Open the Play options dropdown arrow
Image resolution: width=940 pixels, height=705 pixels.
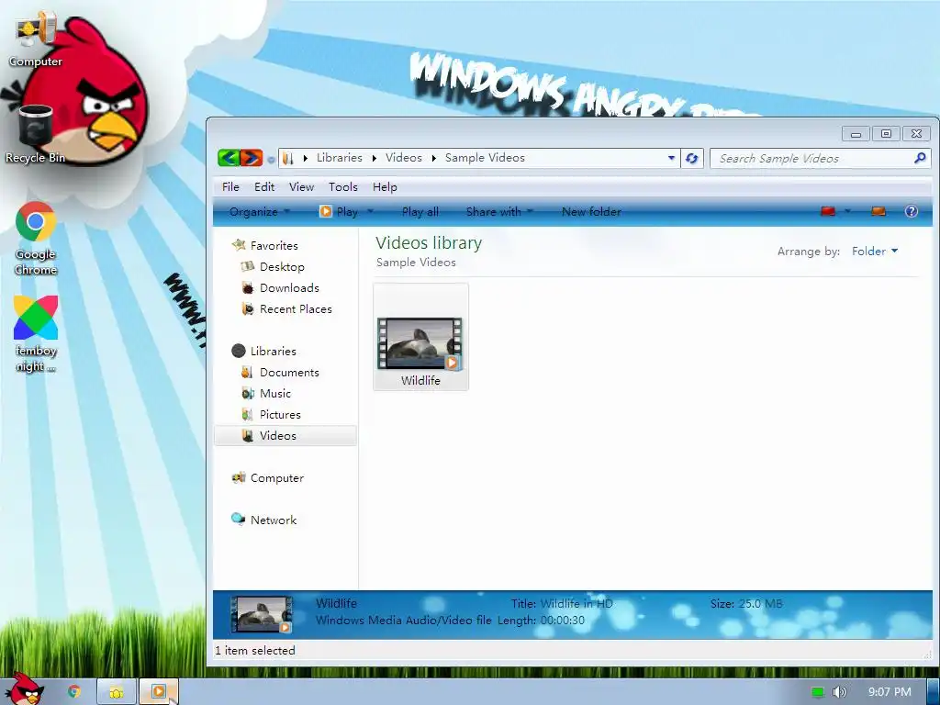point(370,212)
